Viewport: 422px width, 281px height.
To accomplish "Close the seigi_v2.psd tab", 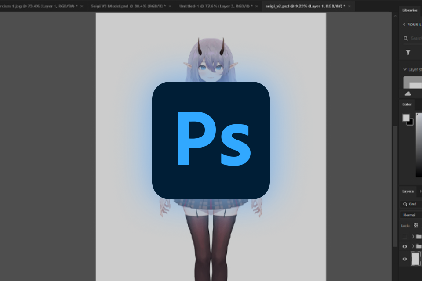I will 349,6.
